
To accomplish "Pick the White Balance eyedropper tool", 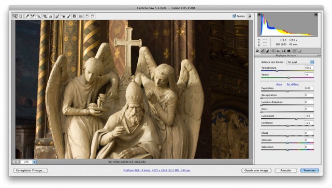I will coord(27,16).
